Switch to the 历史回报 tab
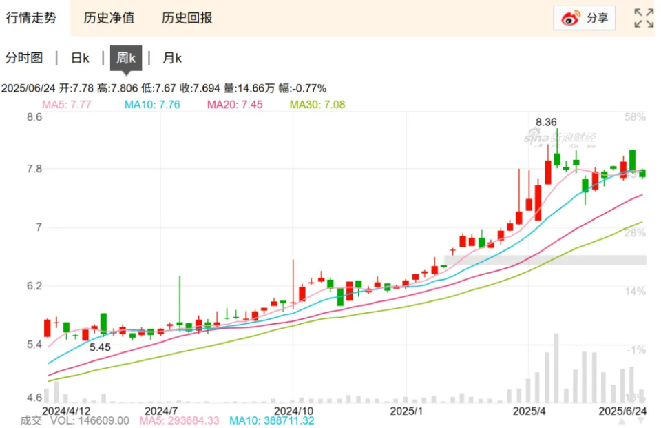Viewport: 661px width, 428px height. pyautogui.click(x=187, y=18)
